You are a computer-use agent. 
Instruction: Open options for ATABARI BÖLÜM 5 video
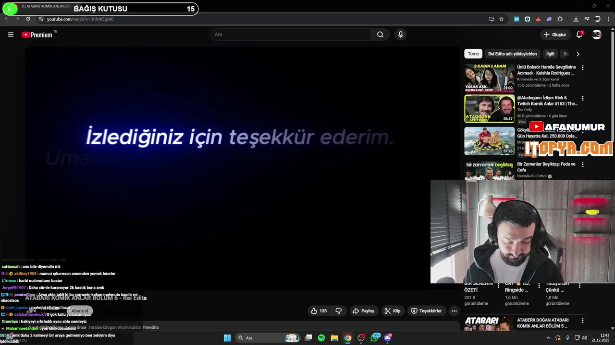pos(583,321)
